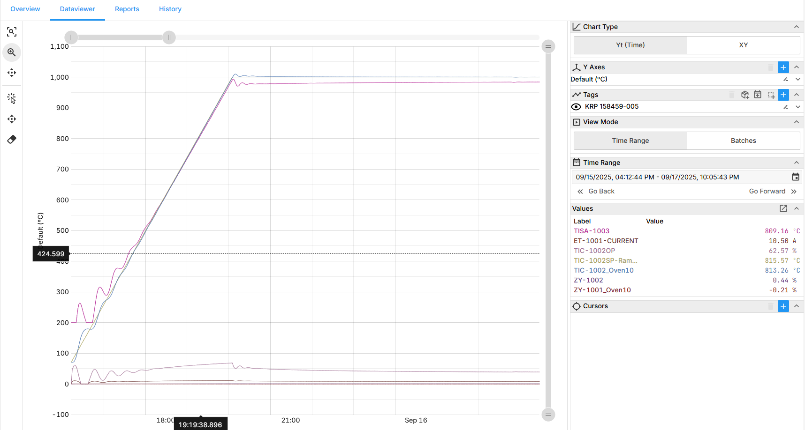Select the eraser tool in left toolbar
The height and width of the screenshot is (430, 805).
coord(12,140)
